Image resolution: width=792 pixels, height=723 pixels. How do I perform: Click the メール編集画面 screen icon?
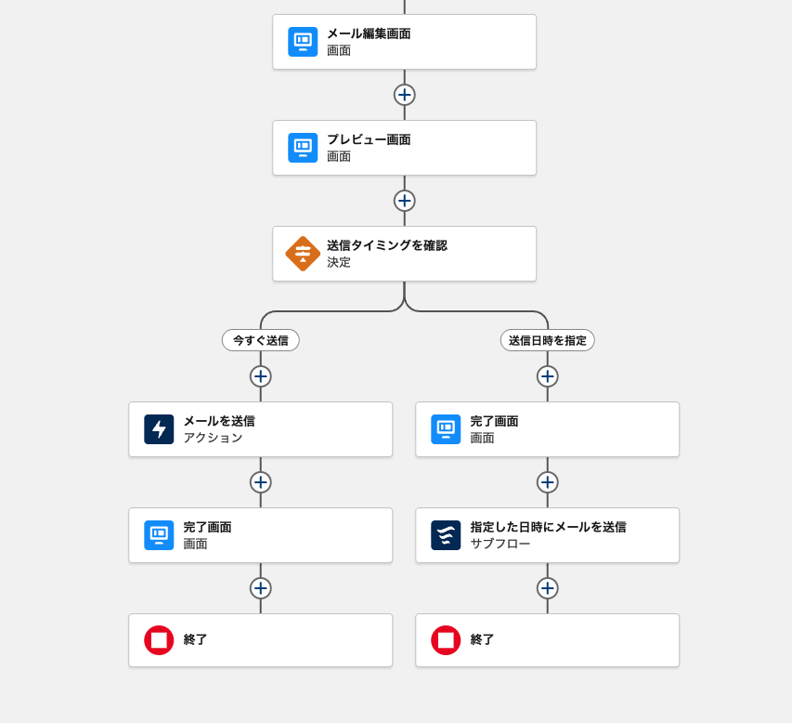[303, 42]
